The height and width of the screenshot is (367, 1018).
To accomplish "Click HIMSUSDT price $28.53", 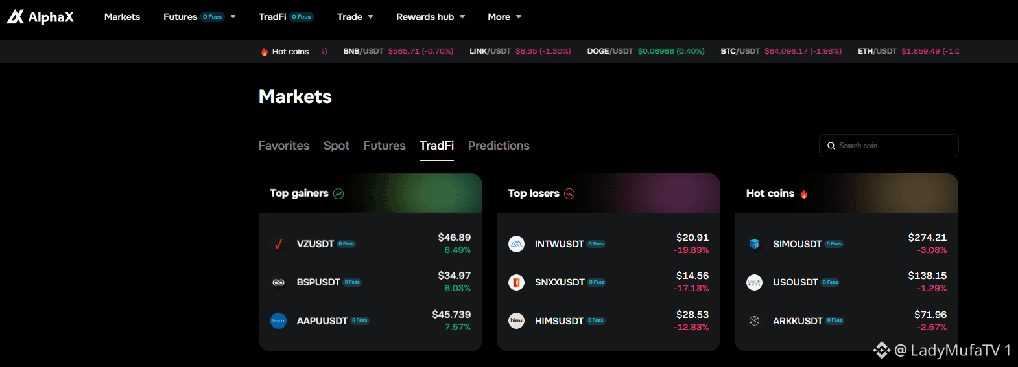I will point(692,315).
